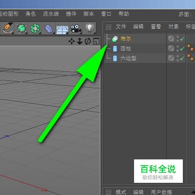Select the 圆柱 object in tree
Screen dimensions: 195x195
coord(126,48)
